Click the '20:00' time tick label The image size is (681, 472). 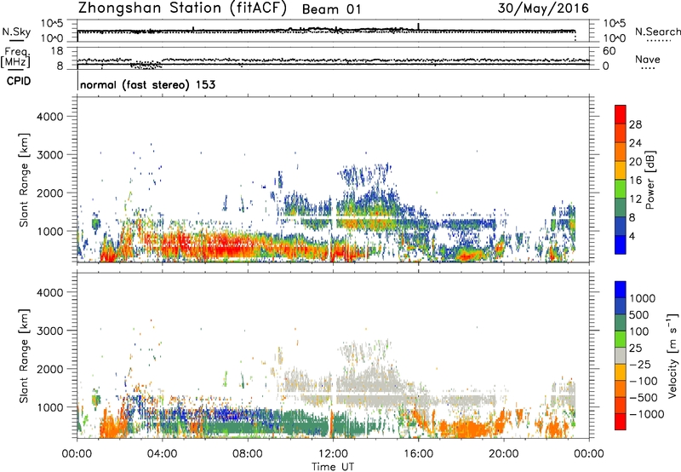tap(504, 454)
